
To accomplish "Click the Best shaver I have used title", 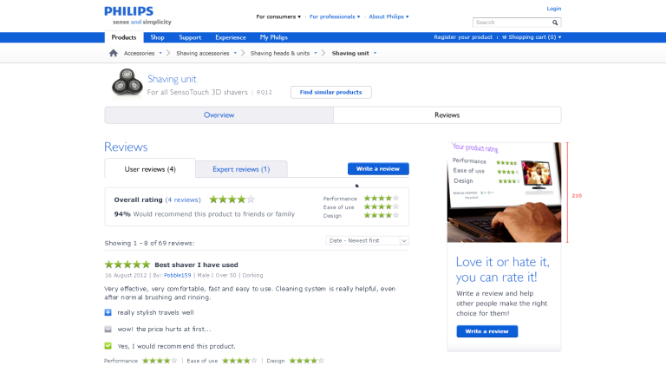I will [x=196, y=265].
